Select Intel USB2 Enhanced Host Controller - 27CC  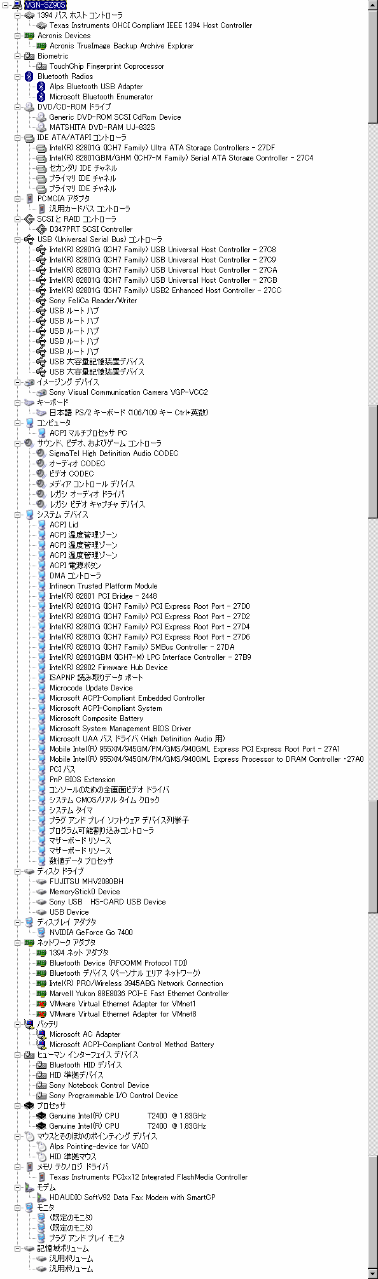coord(165,290)
